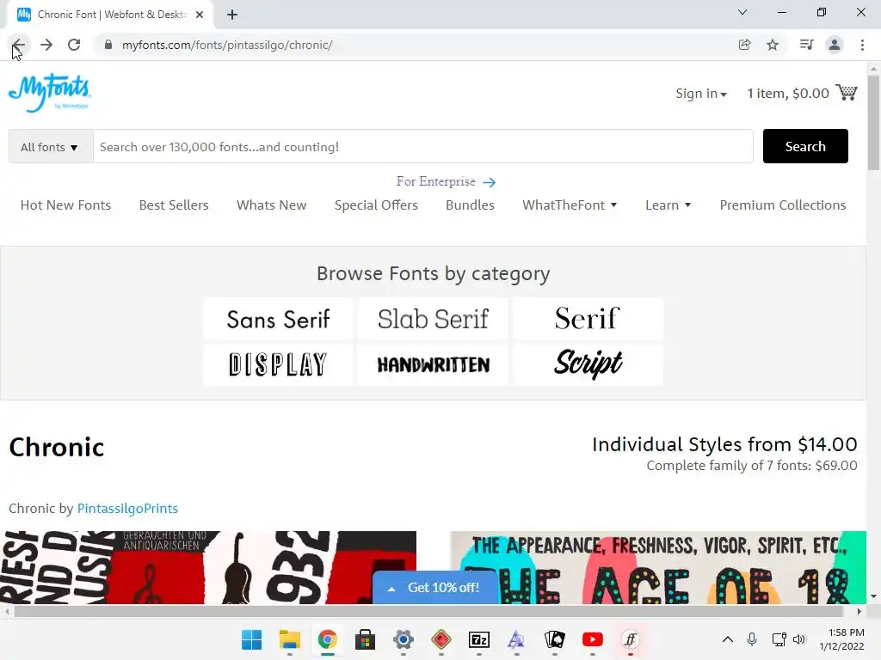Open a new browser tab
This screenshot has width=881, height=660.
point(232,15)
